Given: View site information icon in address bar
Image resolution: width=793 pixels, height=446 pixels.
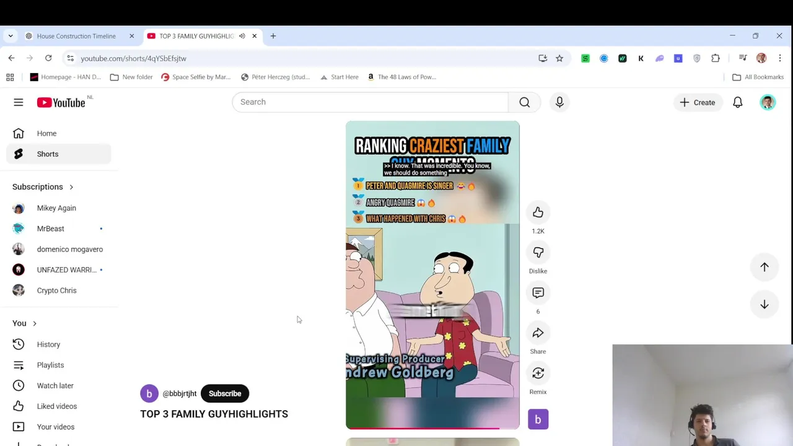Looking at the screenshot, I should click(70, 58).
